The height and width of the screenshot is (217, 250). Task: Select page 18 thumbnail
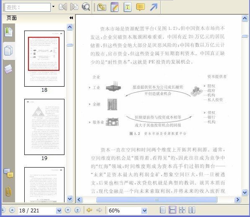(x=44, y=59)
